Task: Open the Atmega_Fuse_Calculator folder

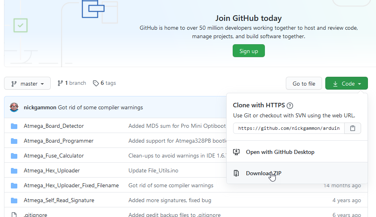Action: click(x=54, y=156)
